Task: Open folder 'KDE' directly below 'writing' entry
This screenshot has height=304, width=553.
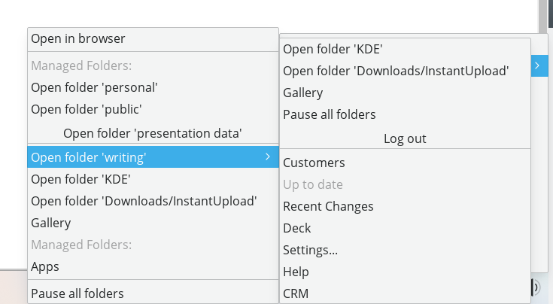Action: coord(81,179)
